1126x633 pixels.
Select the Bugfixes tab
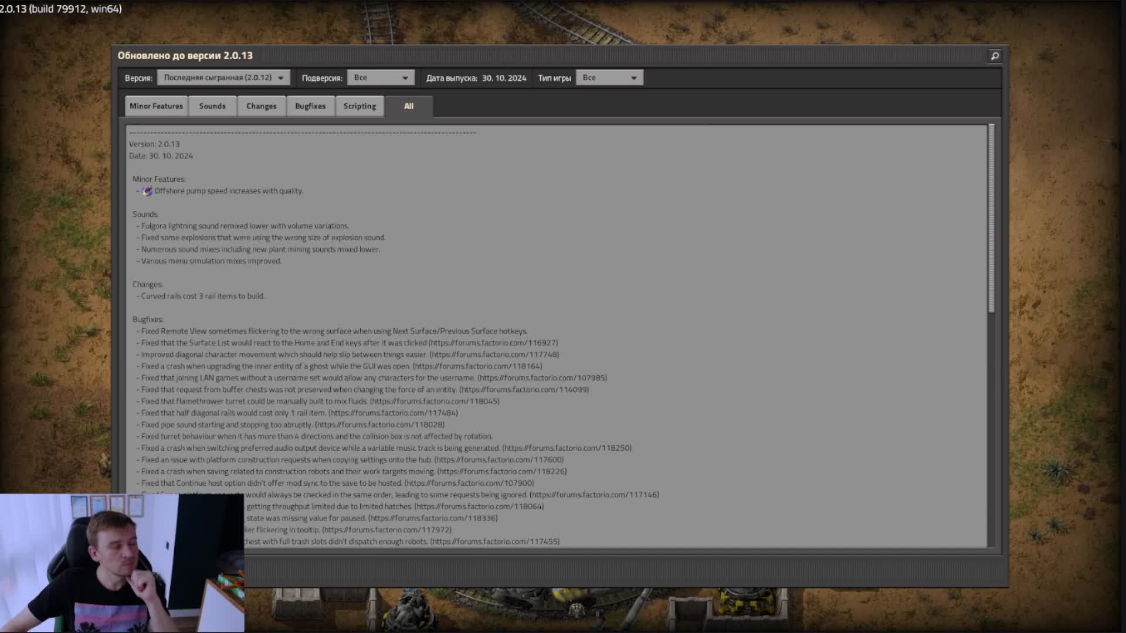coord(310,106)
